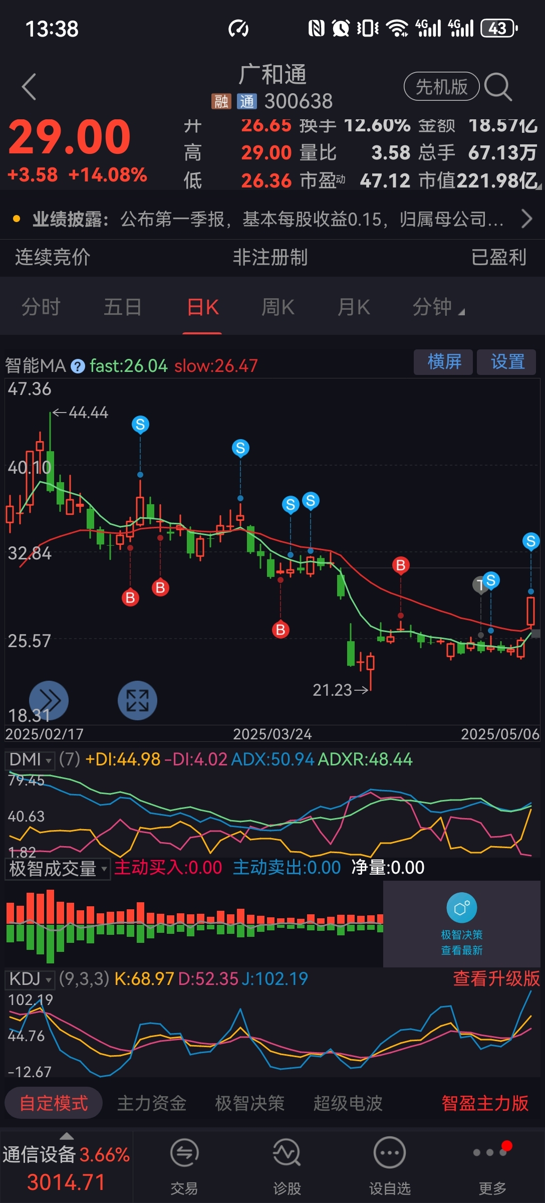Open chart 设置 settings
545x1203 pixels.
pyautogui.click(x=506, y=362)
